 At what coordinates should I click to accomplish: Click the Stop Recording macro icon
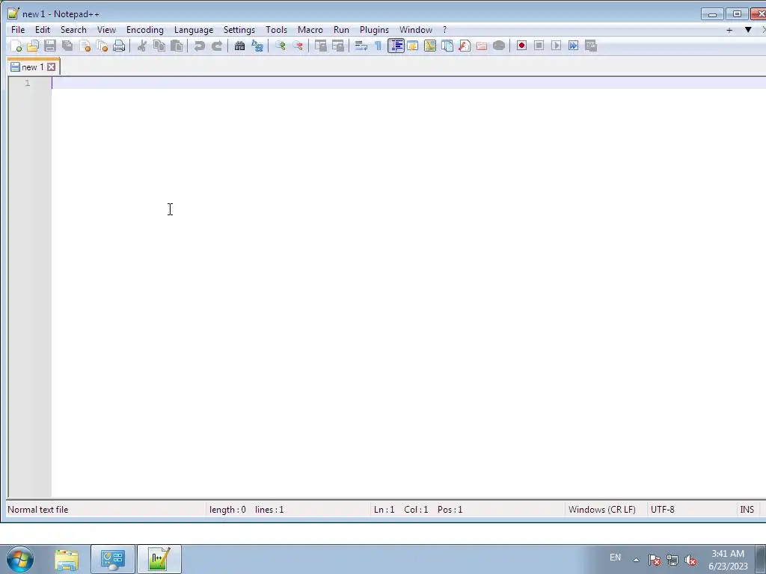[539, 46]
